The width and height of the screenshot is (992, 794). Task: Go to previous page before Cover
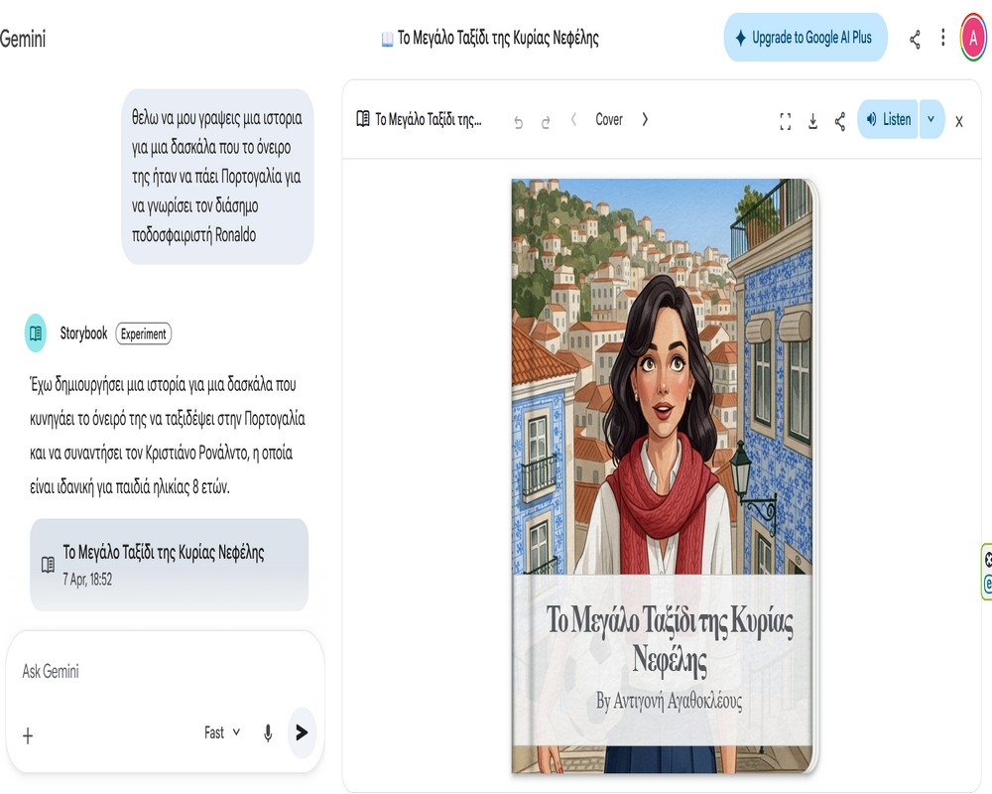click(x=573, y=119)
